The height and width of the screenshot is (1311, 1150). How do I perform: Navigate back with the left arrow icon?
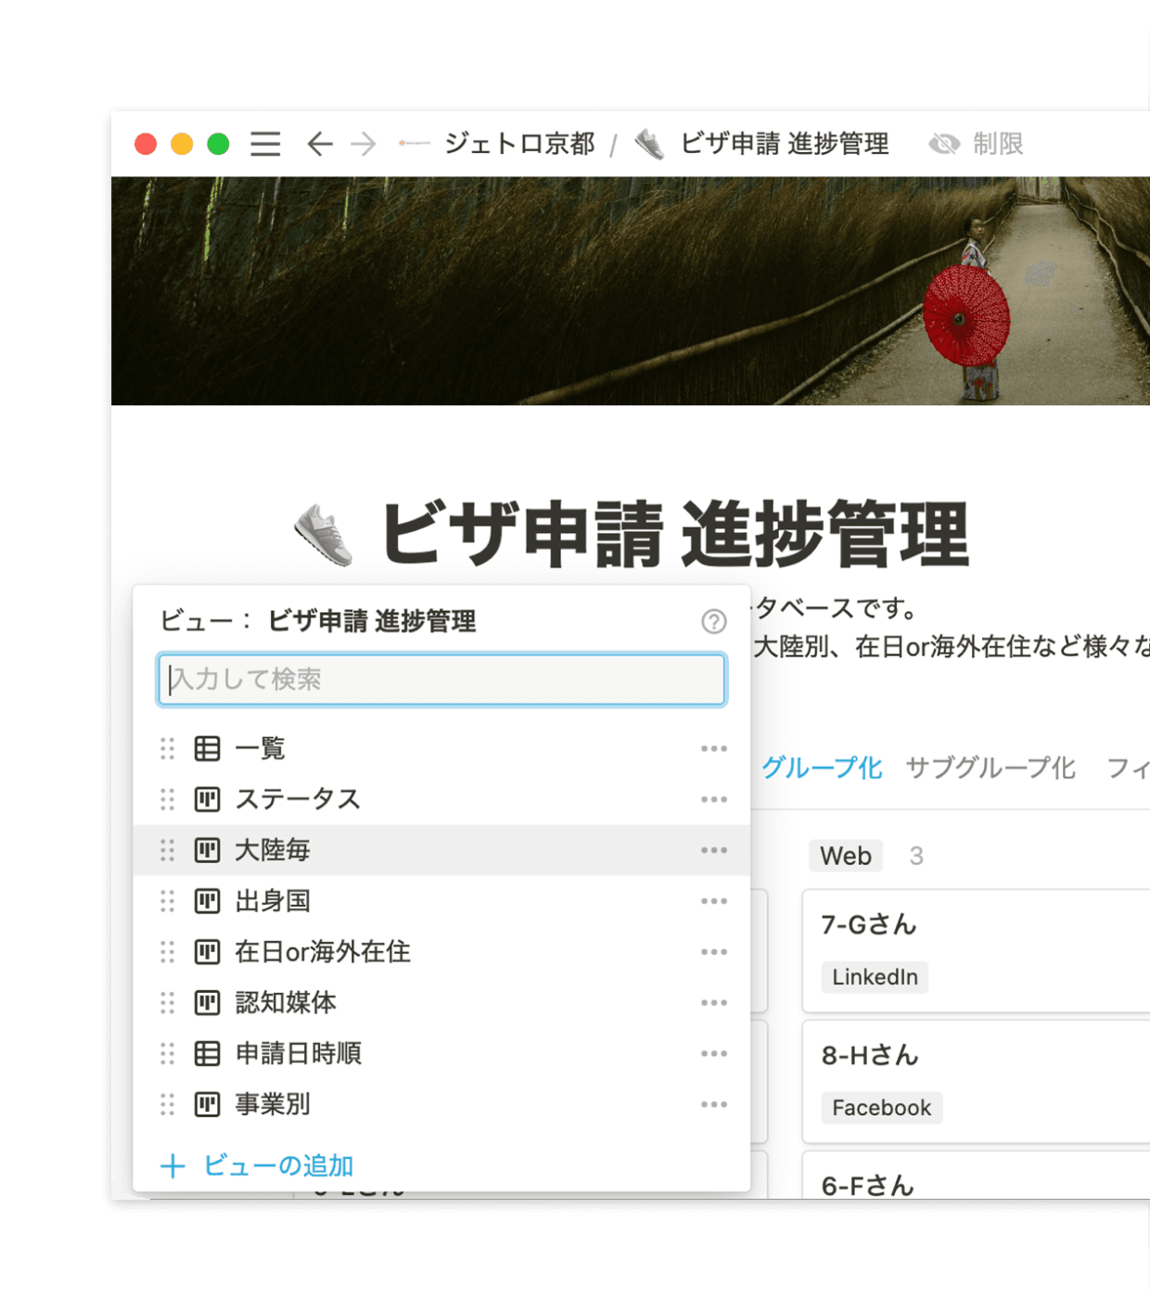(318, 145)
